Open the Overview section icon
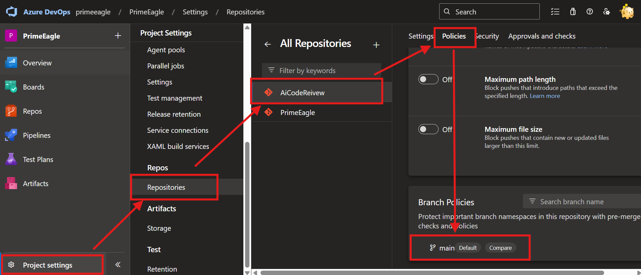The width and height of the screenshot is (641, 275). click(11, 63)
